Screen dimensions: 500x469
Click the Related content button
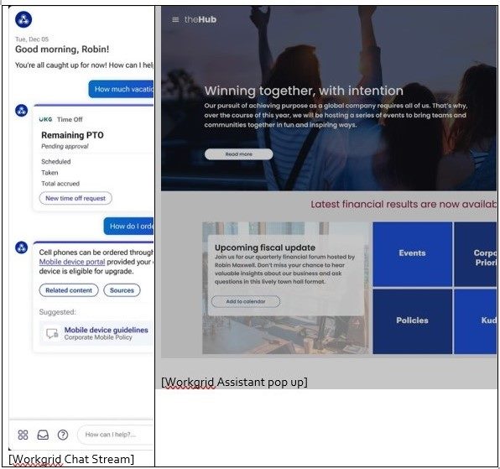click(69, 290)
